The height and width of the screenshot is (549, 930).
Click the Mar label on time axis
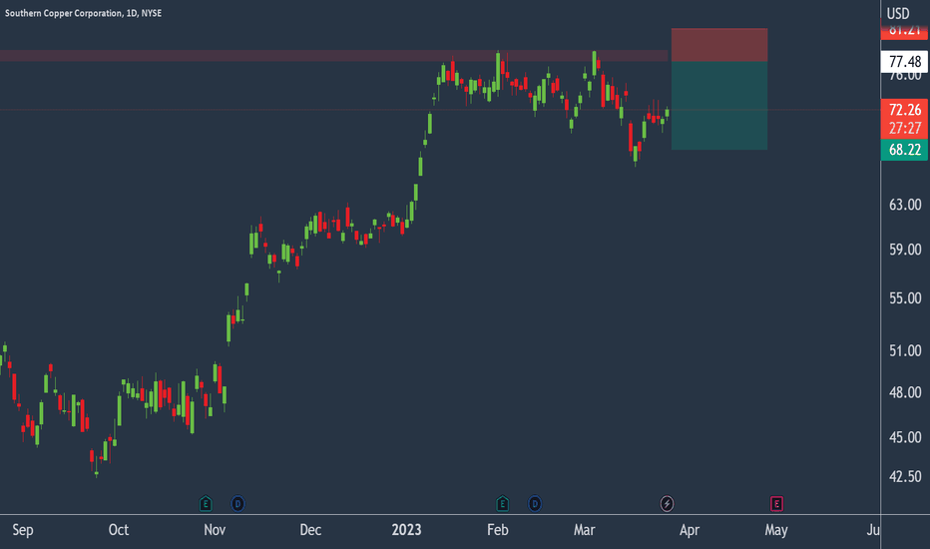pos(584,530)
